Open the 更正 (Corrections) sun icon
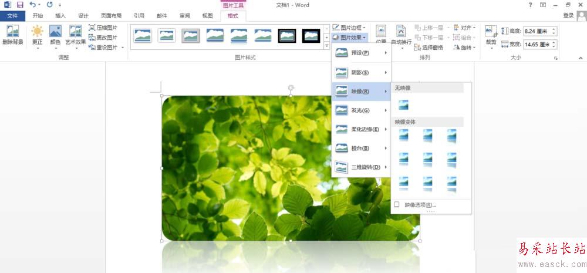Image resolution: width=587 pixels, height=273 pixels. click(37, 32)
